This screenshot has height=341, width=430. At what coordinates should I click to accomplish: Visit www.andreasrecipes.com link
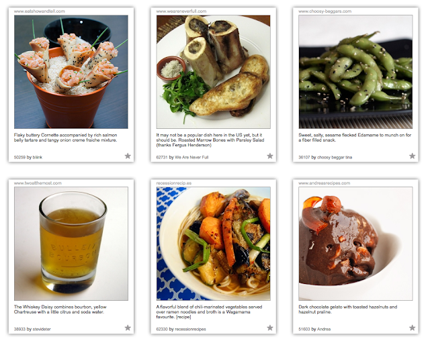click(324, 183)
